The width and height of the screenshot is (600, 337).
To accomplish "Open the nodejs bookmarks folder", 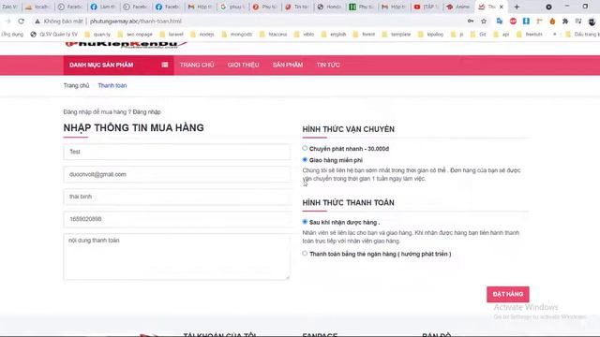I will (202, 35).
